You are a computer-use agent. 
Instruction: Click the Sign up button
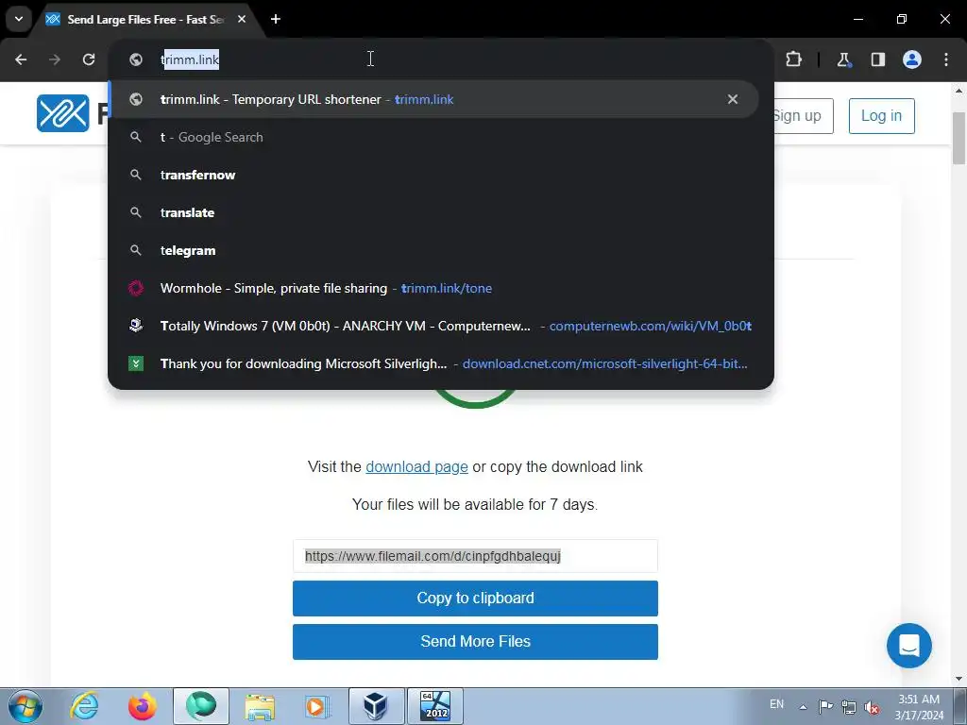[x=802, y=116]
